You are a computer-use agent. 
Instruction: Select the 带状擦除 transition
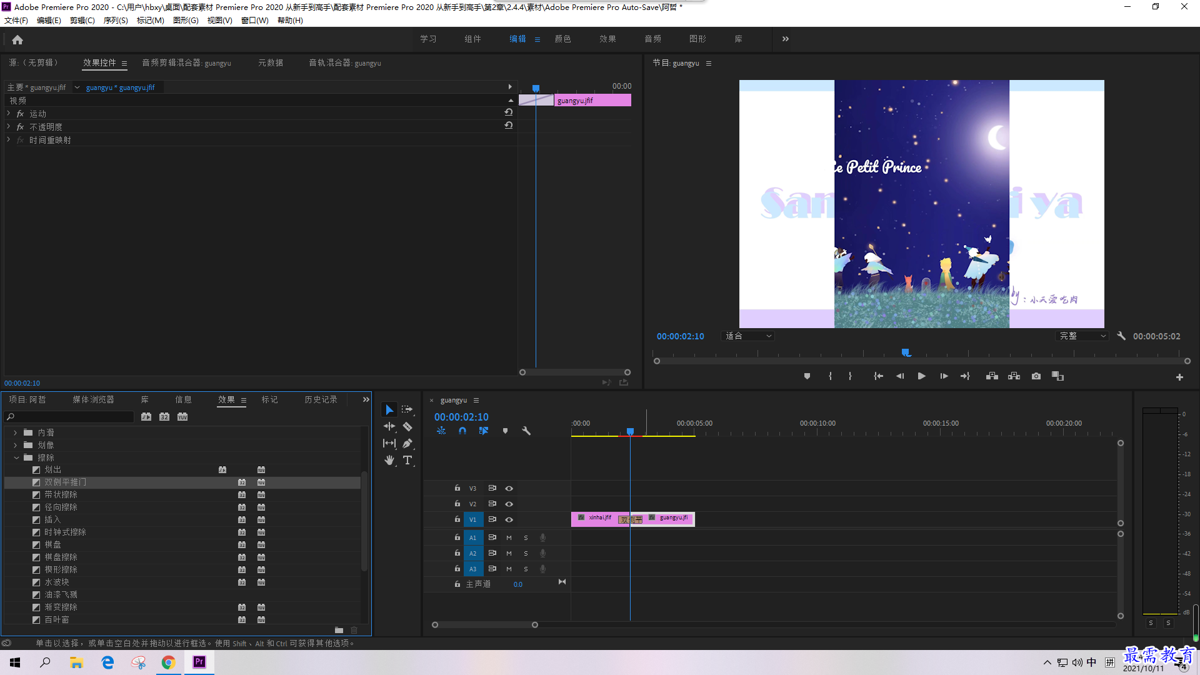click(x=61, y=494)
